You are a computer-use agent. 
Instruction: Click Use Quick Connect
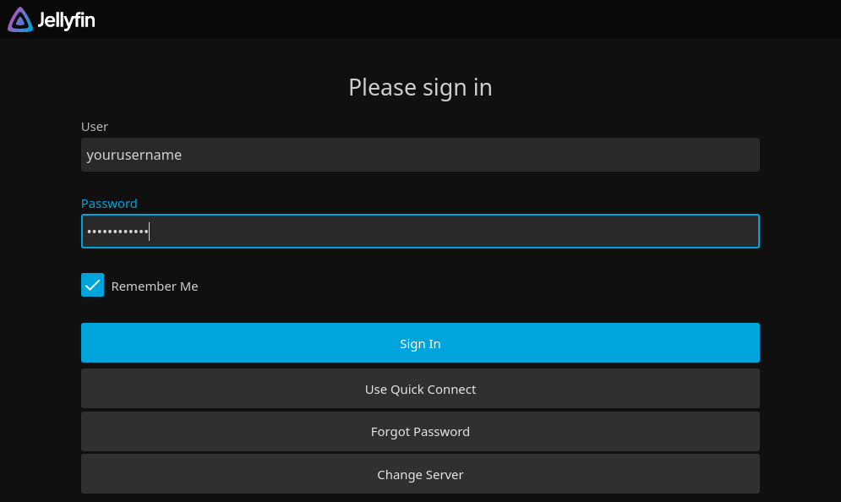420,388
